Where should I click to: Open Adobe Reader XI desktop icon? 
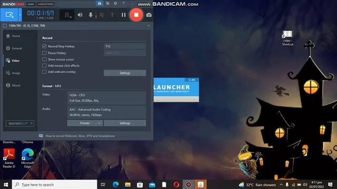click(x=9, y=158)
